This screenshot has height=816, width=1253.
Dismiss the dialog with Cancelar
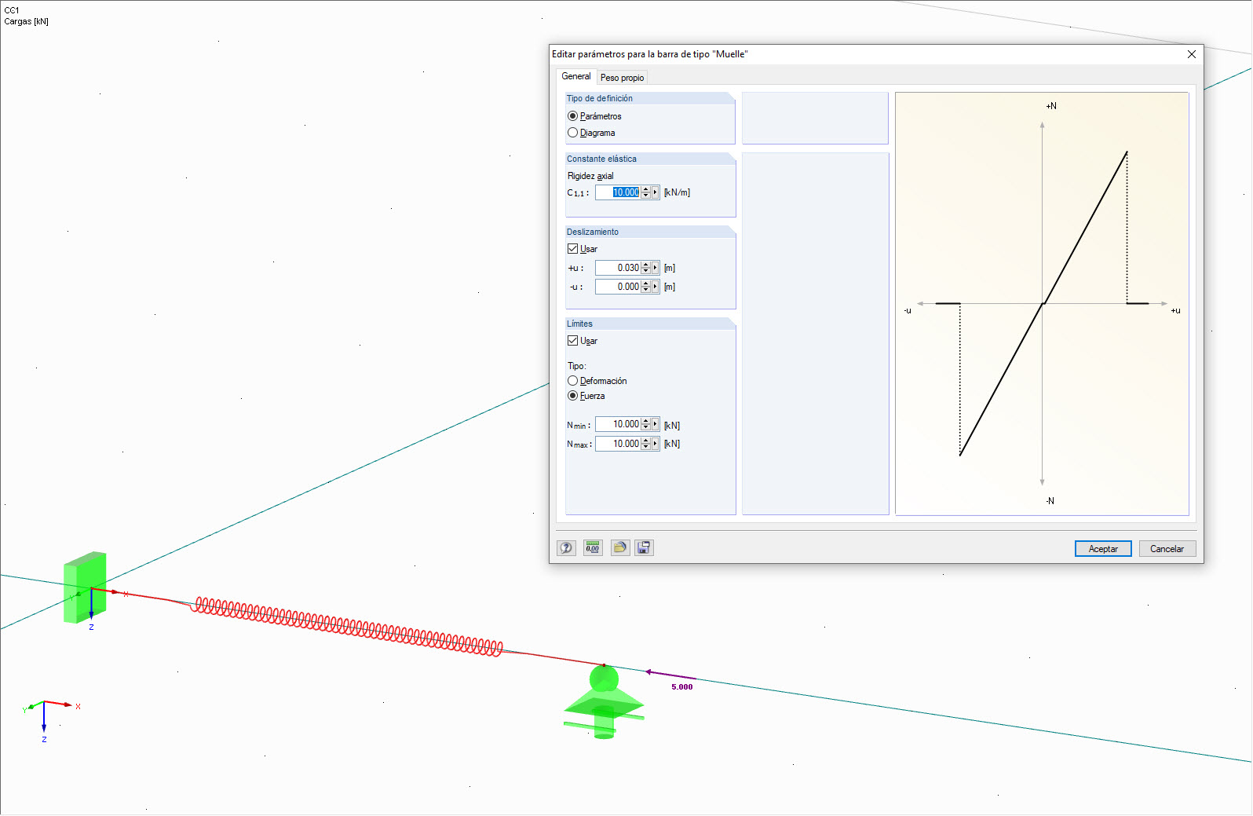1167,549
